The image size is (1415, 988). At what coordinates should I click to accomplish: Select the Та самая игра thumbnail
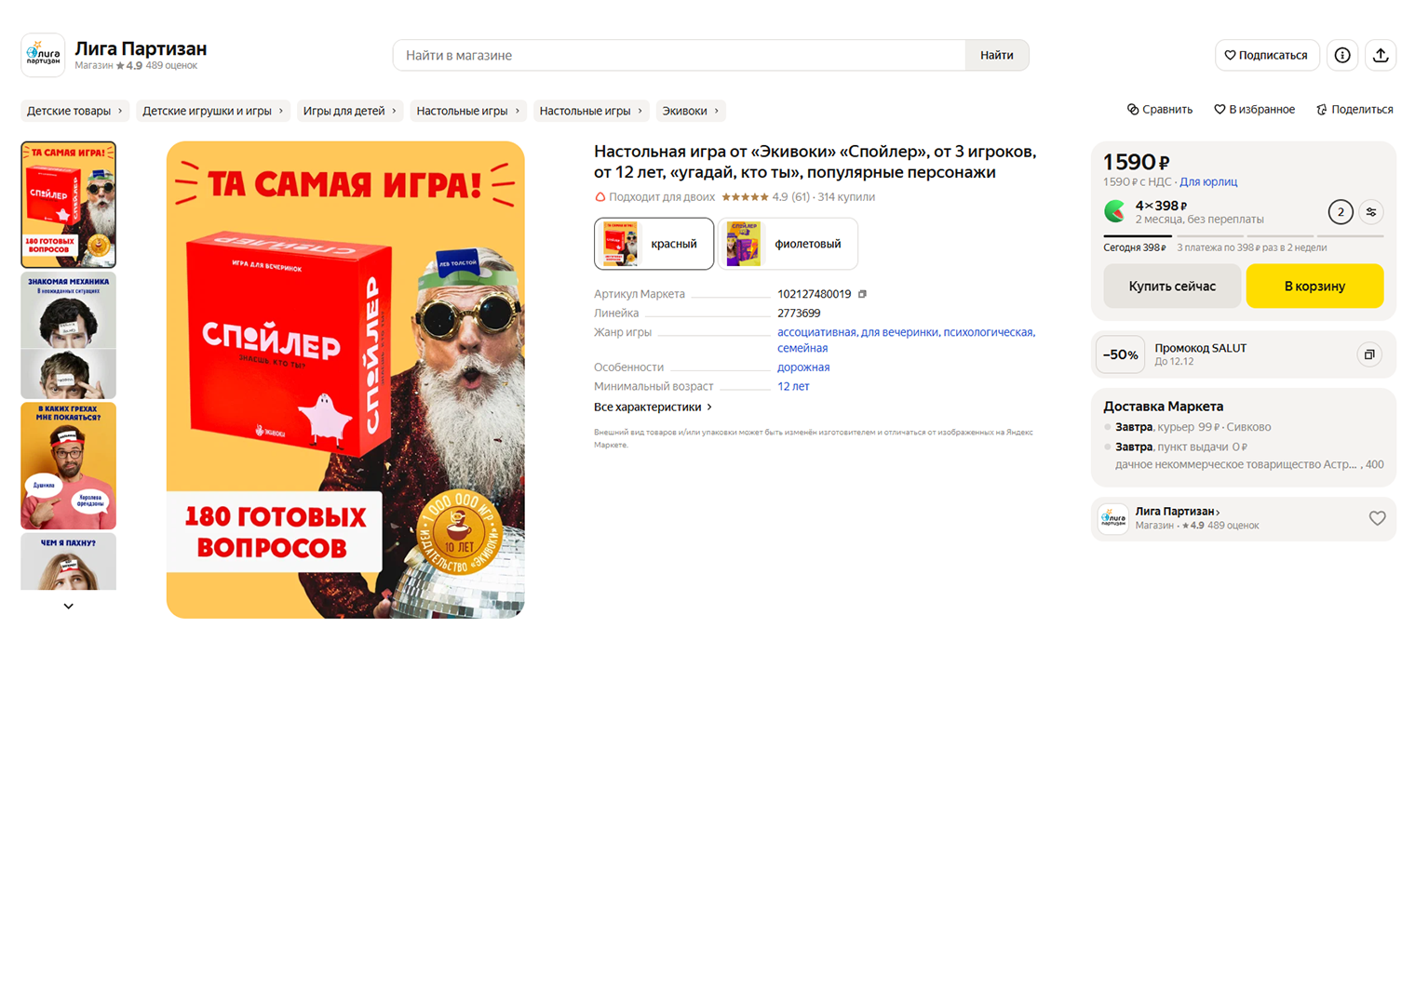(x=69, y=205)
